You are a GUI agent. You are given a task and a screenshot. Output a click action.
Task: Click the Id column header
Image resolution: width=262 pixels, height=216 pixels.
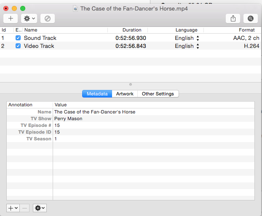(x=4, y=30)
